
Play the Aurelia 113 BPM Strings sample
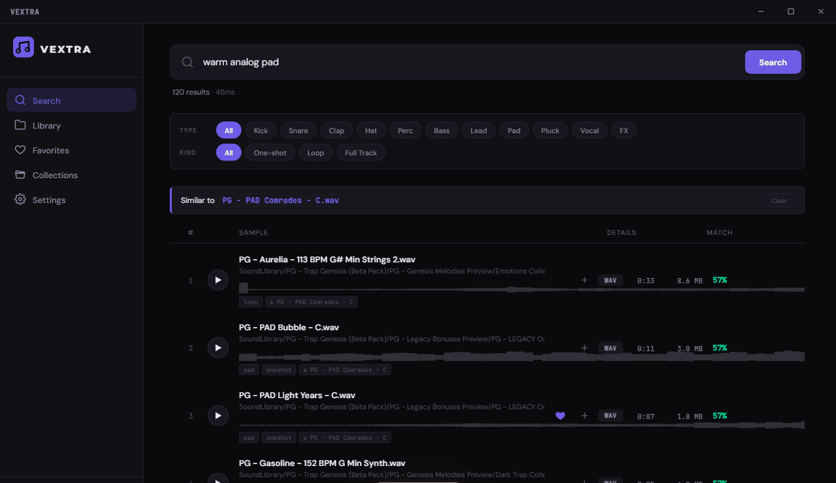click(x=218, y=280)
